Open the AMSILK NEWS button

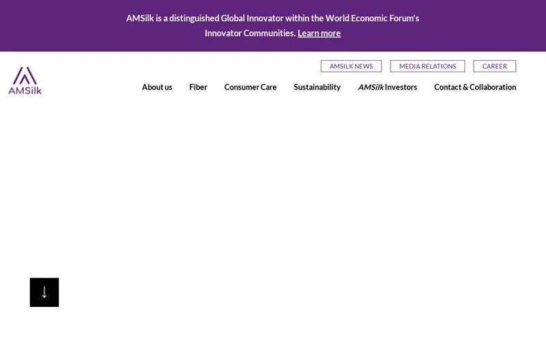[351, 66]
